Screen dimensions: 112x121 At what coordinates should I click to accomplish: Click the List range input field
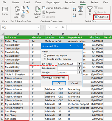pyautogui.click(x=67, y=64)
